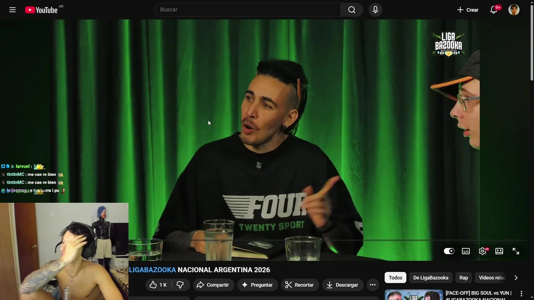
Task: Click the Buscar search field
Action: 248,10
